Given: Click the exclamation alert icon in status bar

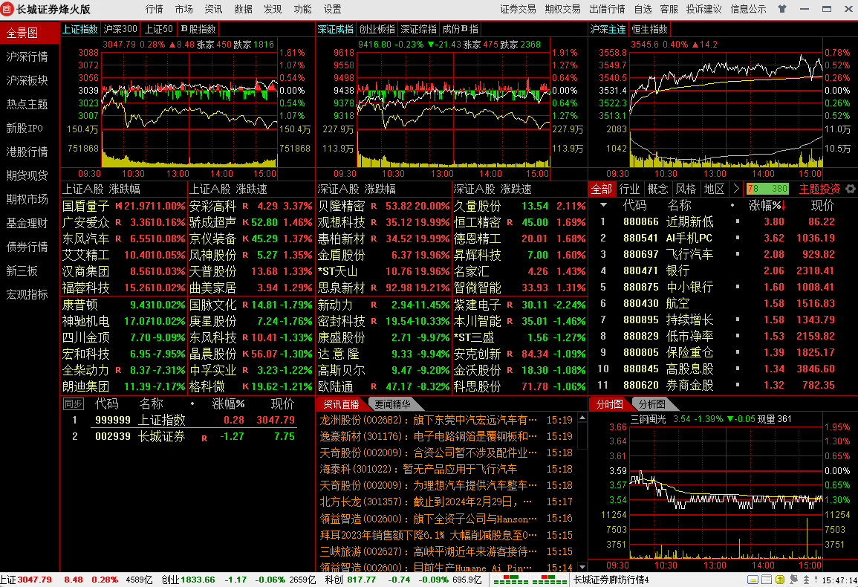Looking at the screenshot, I should click(816, 580).
